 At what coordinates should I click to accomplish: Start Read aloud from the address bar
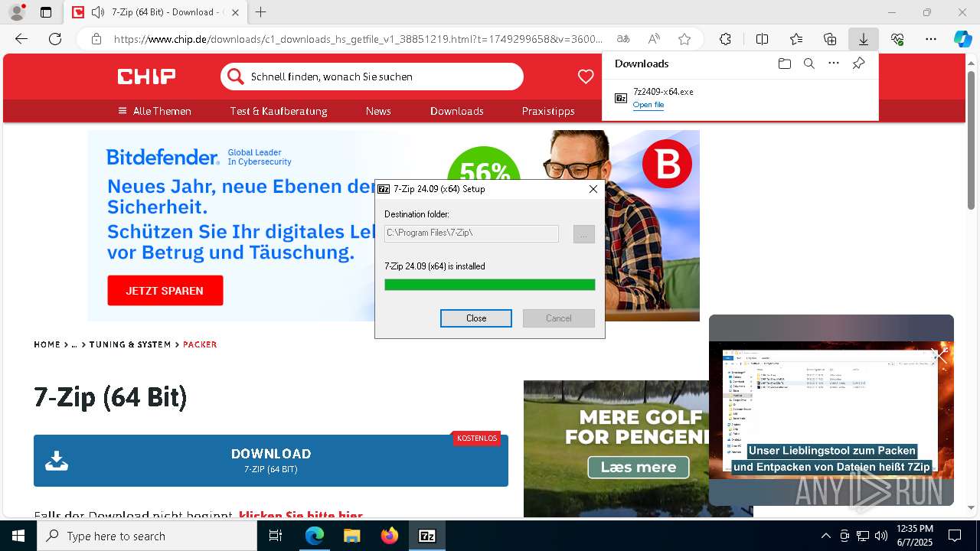(654, 39)
